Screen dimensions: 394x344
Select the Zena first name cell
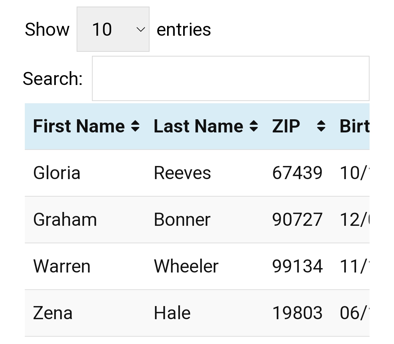coord(53,313)
